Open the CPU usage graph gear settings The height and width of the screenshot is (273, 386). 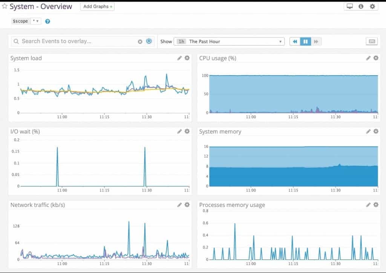(x=375, y=58)
